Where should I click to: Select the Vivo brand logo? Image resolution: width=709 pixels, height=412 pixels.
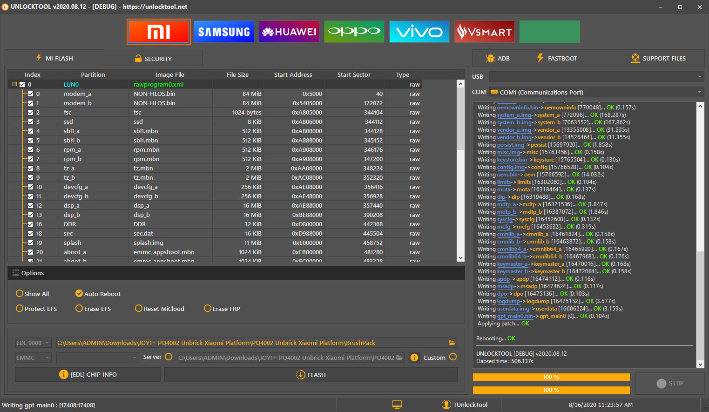pos(419,32)
